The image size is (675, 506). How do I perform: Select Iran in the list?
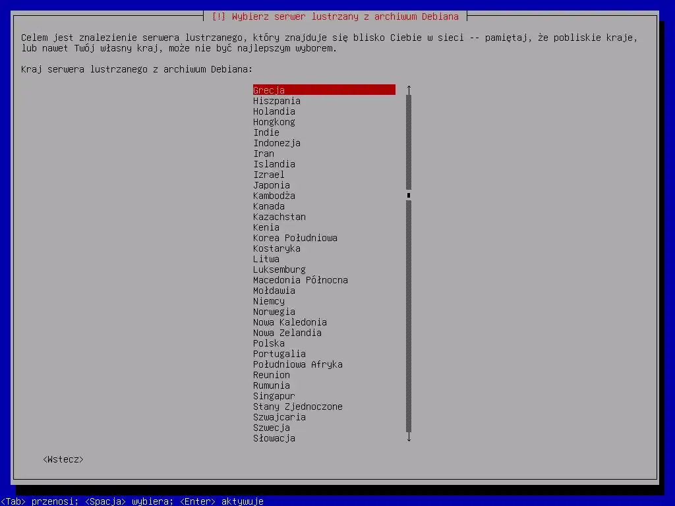point(324,153)
